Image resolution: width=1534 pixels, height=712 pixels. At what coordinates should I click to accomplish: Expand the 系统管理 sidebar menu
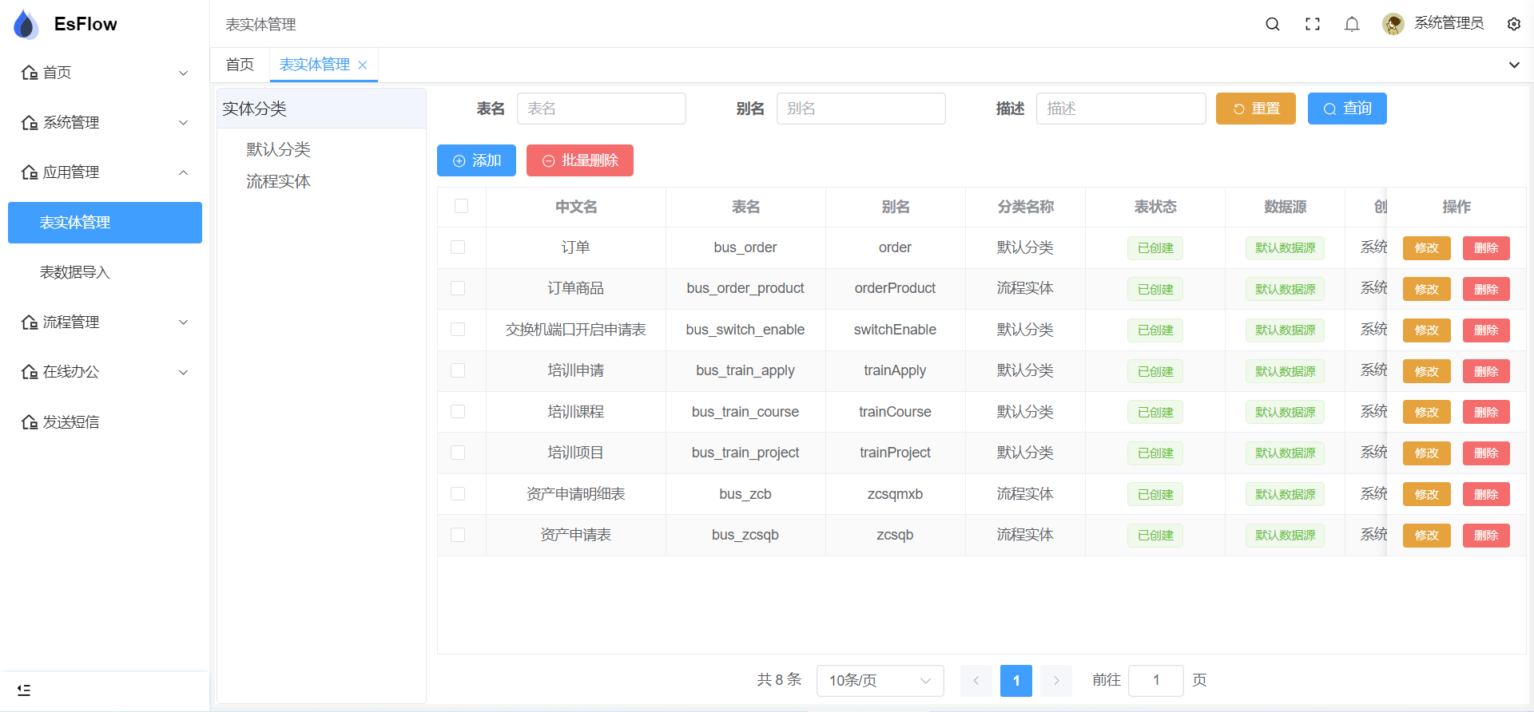tap(105, 122)
